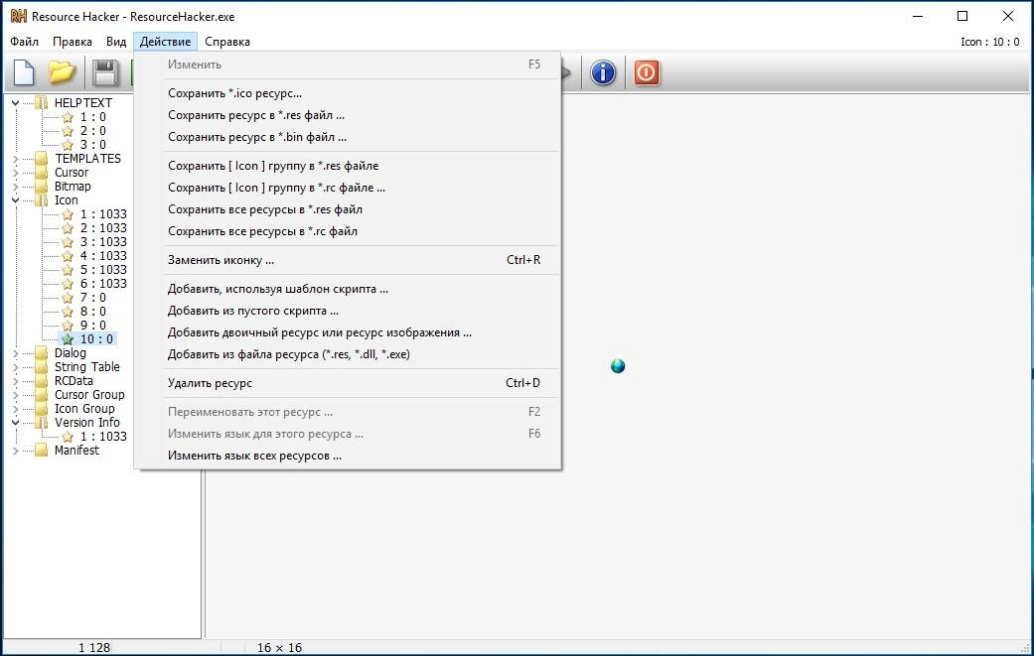The width and height of the screenshot is (1034, 656).
Task: Select the Version Info 1 : 1033 entry
Action: tap(103, 436)
